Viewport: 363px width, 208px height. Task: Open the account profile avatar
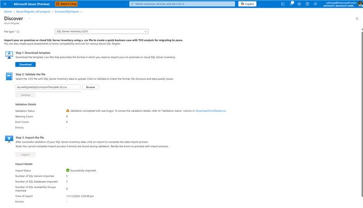pos(360,4)
